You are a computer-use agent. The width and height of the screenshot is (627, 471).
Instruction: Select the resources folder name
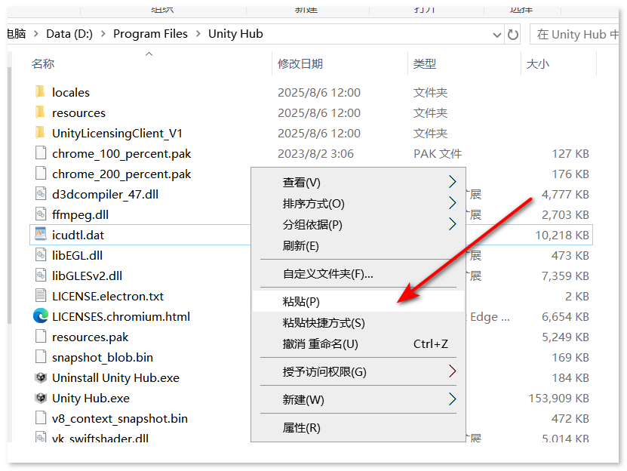point(78,113)
